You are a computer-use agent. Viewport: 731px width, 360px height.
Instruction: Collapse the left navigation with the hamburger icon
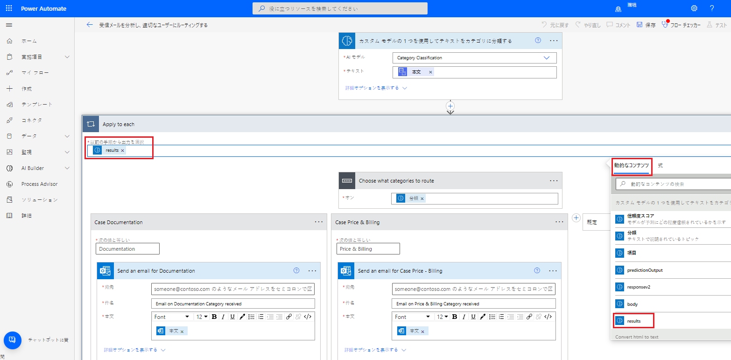coord(9,25)
